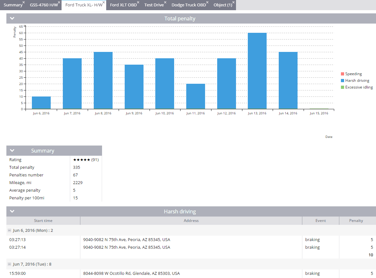Collapse the Jun 6, 2016 (Mon) group

coord(9,230)
